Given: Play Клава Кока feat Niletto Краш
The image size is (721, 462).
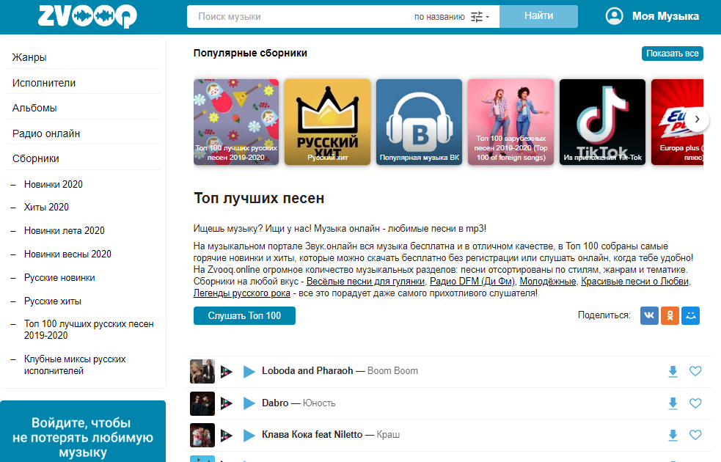Looking at the screenshot, I should tap(249, 436).
